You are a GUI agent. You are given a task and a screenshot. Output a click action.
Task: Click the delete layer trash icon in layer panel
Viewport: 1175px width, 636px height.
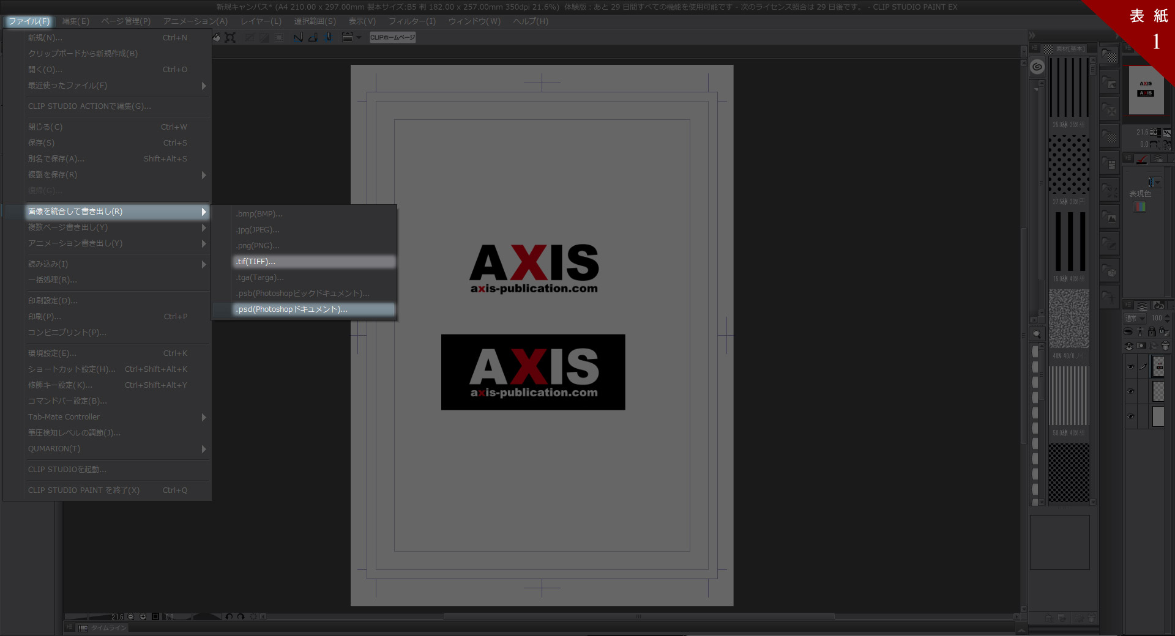tap(1165, 346)
